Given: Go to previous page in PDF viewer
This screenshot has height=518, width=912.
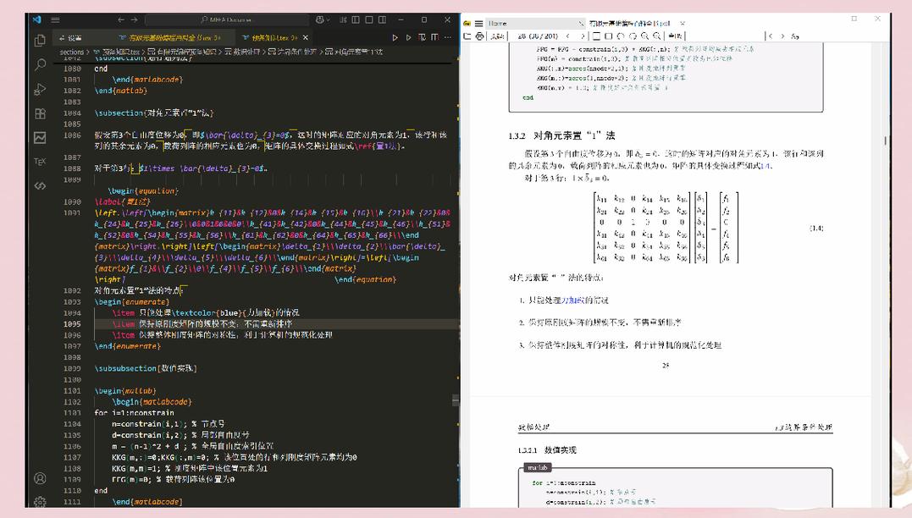Looking at the screenshot, I should (x=568, y=36).
